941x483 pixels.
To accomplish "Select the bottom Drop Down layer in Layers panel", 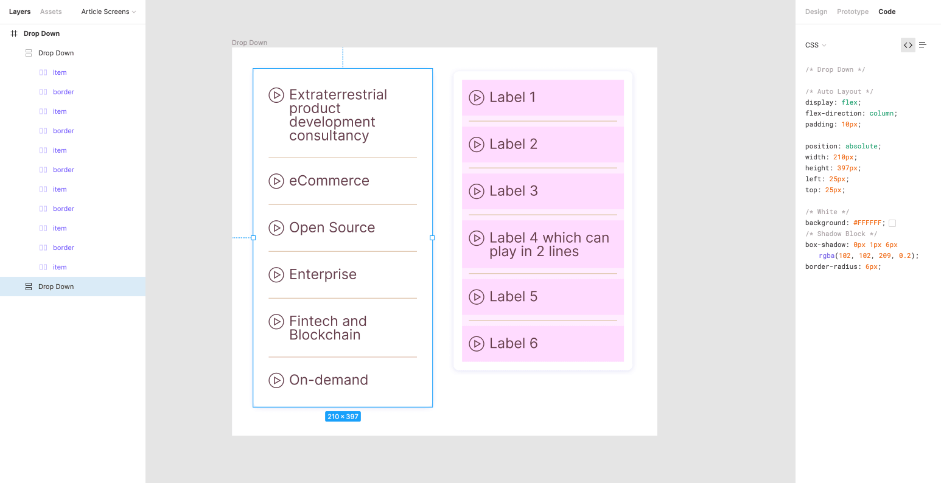I will point(56,286).
